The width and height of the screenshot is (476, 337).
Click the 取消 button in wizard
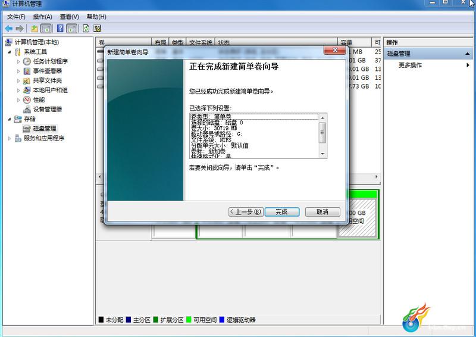tap(322, 212)
